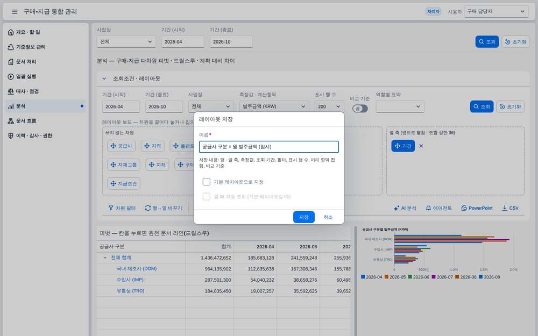Collapse the 전체 합계 row

pos(105,258)
